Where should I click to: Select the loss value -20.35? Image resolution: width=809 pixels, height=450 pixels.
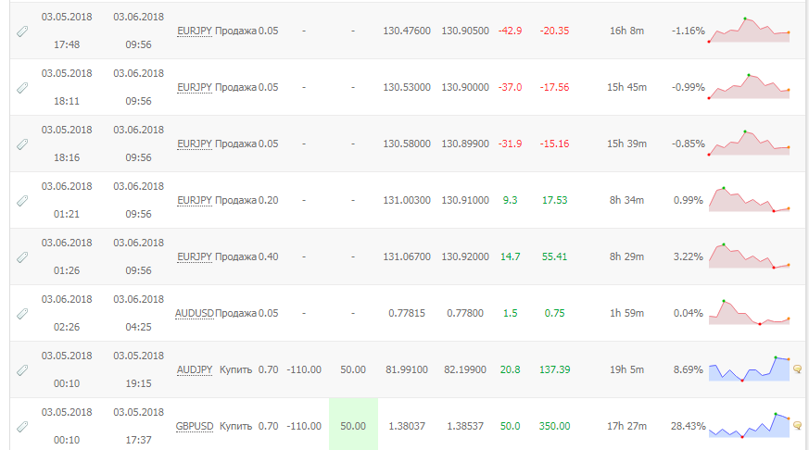(555, 31)
